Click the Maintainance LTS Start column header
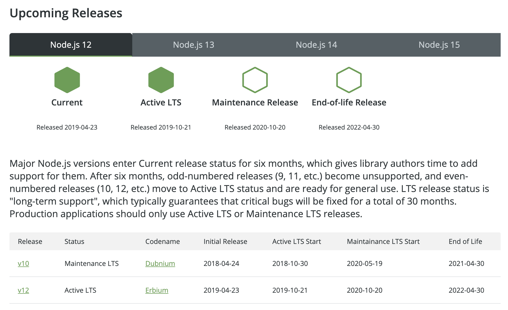508x310 pixels. coord(383,241)
